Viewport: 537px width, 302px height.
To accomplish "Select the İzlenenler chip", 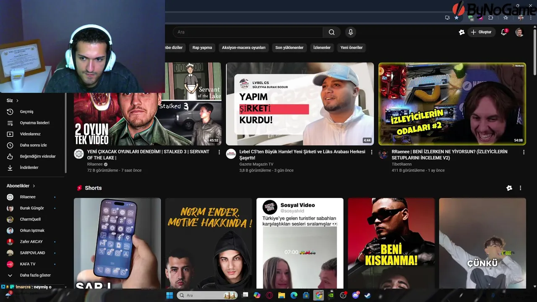I will (x=322, y=47).
